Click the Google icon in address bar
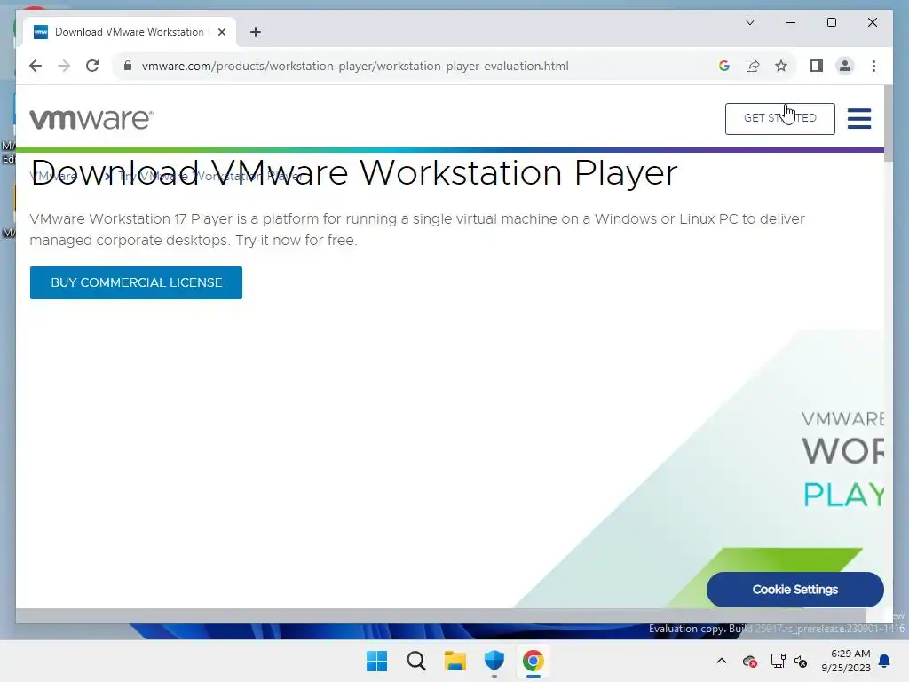The image size is (909, 682). (724, 66)
